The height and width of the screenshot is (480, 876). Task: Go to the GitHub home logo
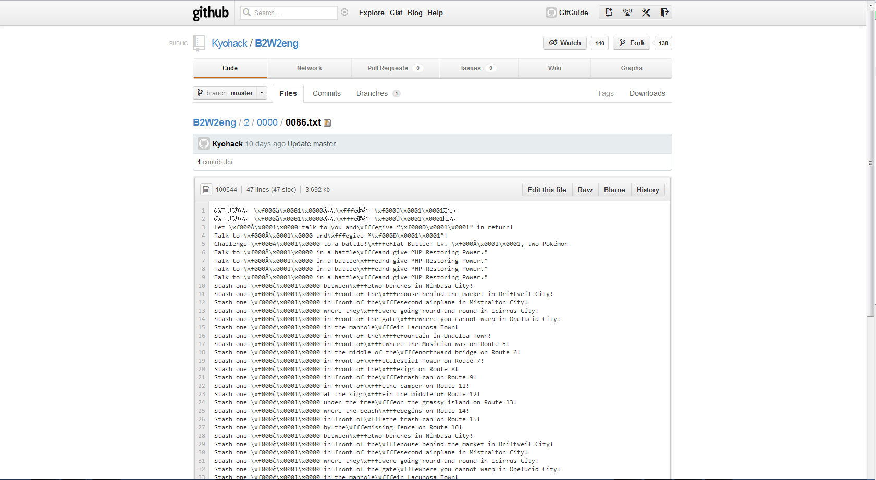(x=211, y=13)
